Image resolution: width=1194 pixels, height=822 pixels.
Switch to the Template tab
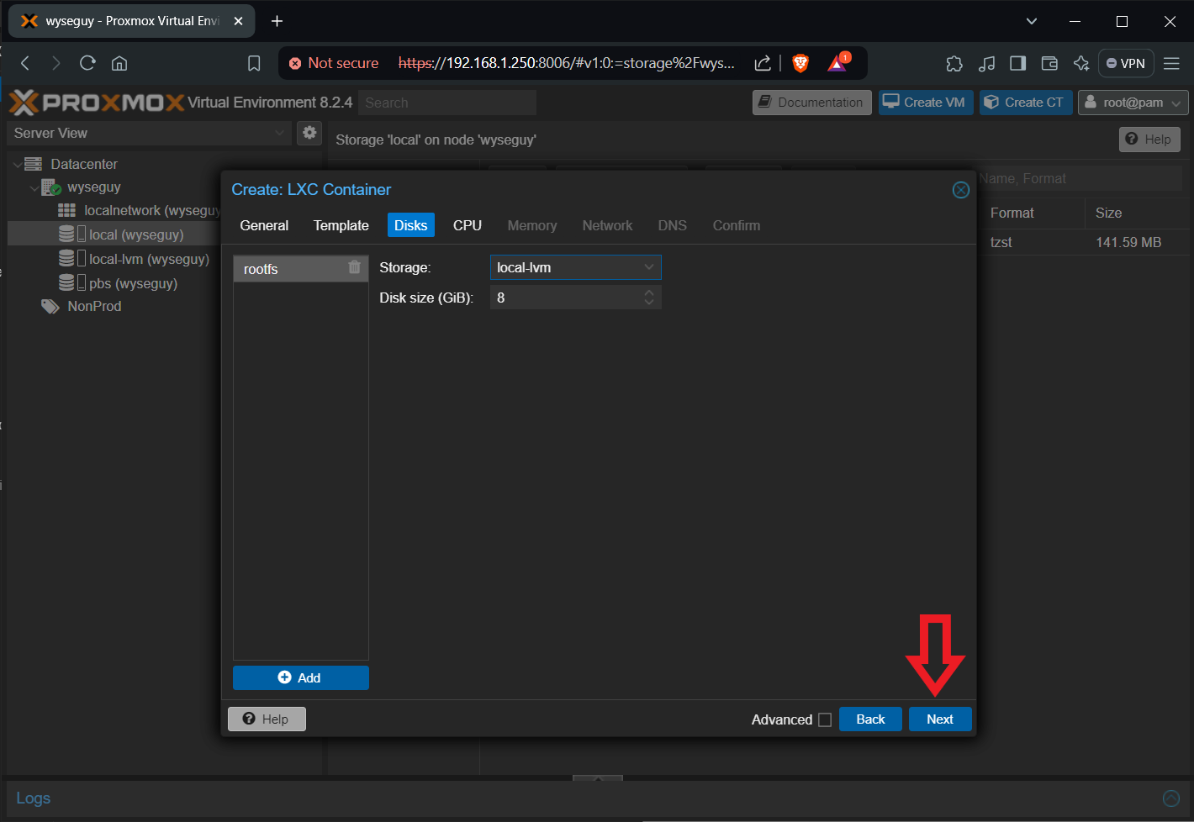(x=341, y=225)
